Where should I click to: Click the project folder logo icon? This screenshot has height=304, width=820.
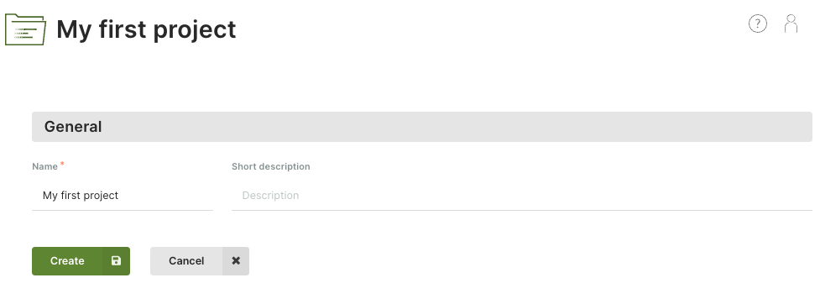click(26, 29)
